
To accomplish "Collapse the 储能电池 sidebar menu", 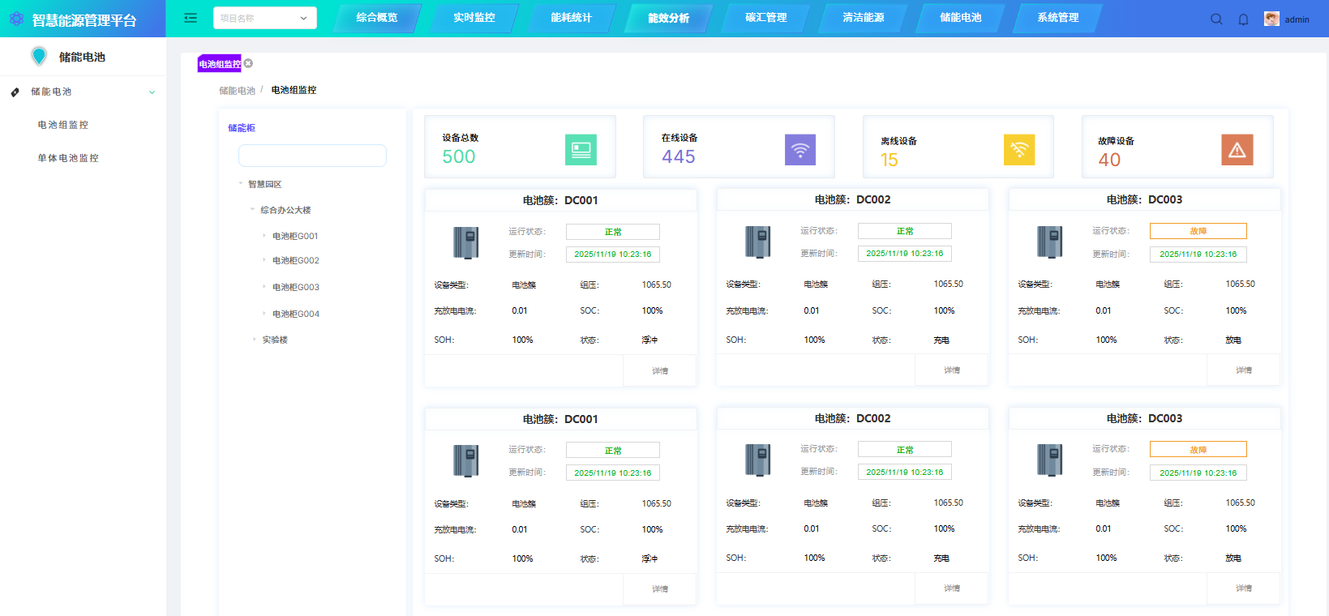I will (152, 92).
